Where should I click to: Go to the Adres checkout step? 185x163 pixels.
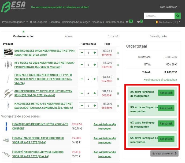click(68, 36)
